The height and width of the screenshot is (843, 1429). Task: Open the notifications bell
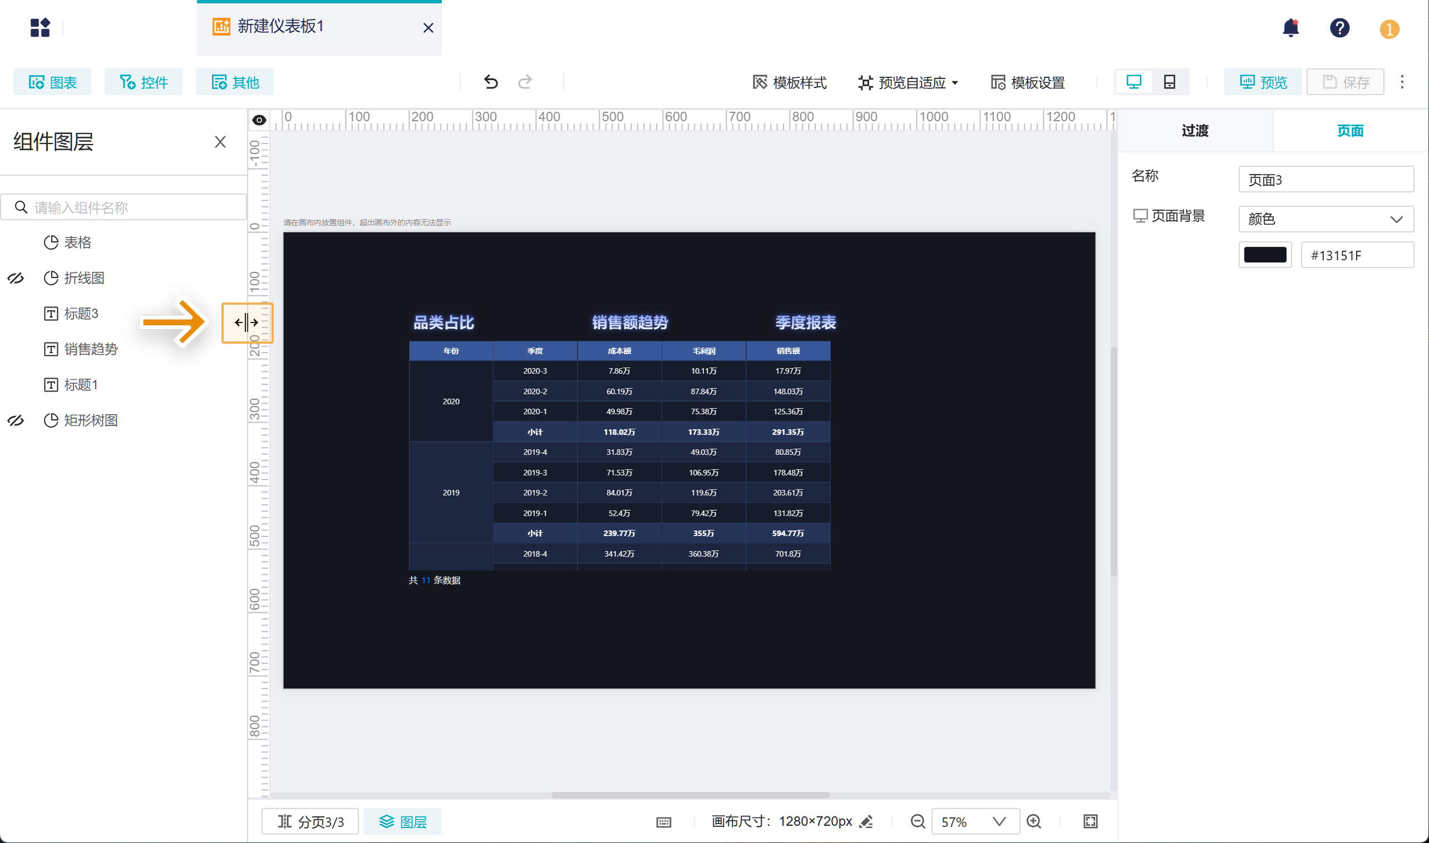[1290, 28]
